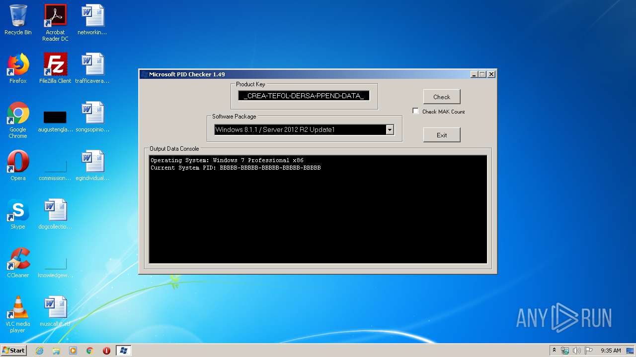Click the Chrome icon in taskbar
Screen dimensions: 636x357
click(x=90, y=351)
